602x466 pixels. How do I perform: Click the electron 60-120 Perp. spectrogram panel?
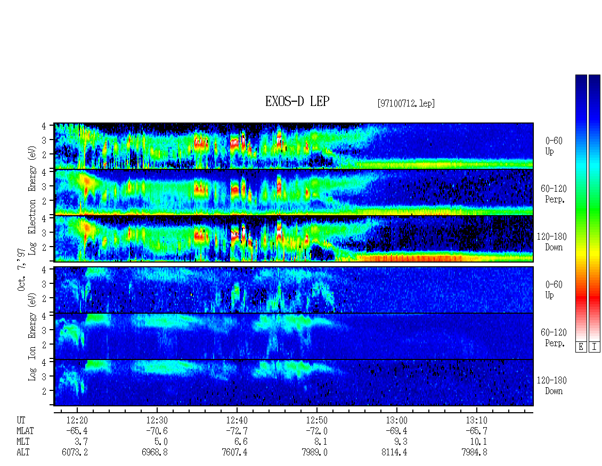[294, 192]
